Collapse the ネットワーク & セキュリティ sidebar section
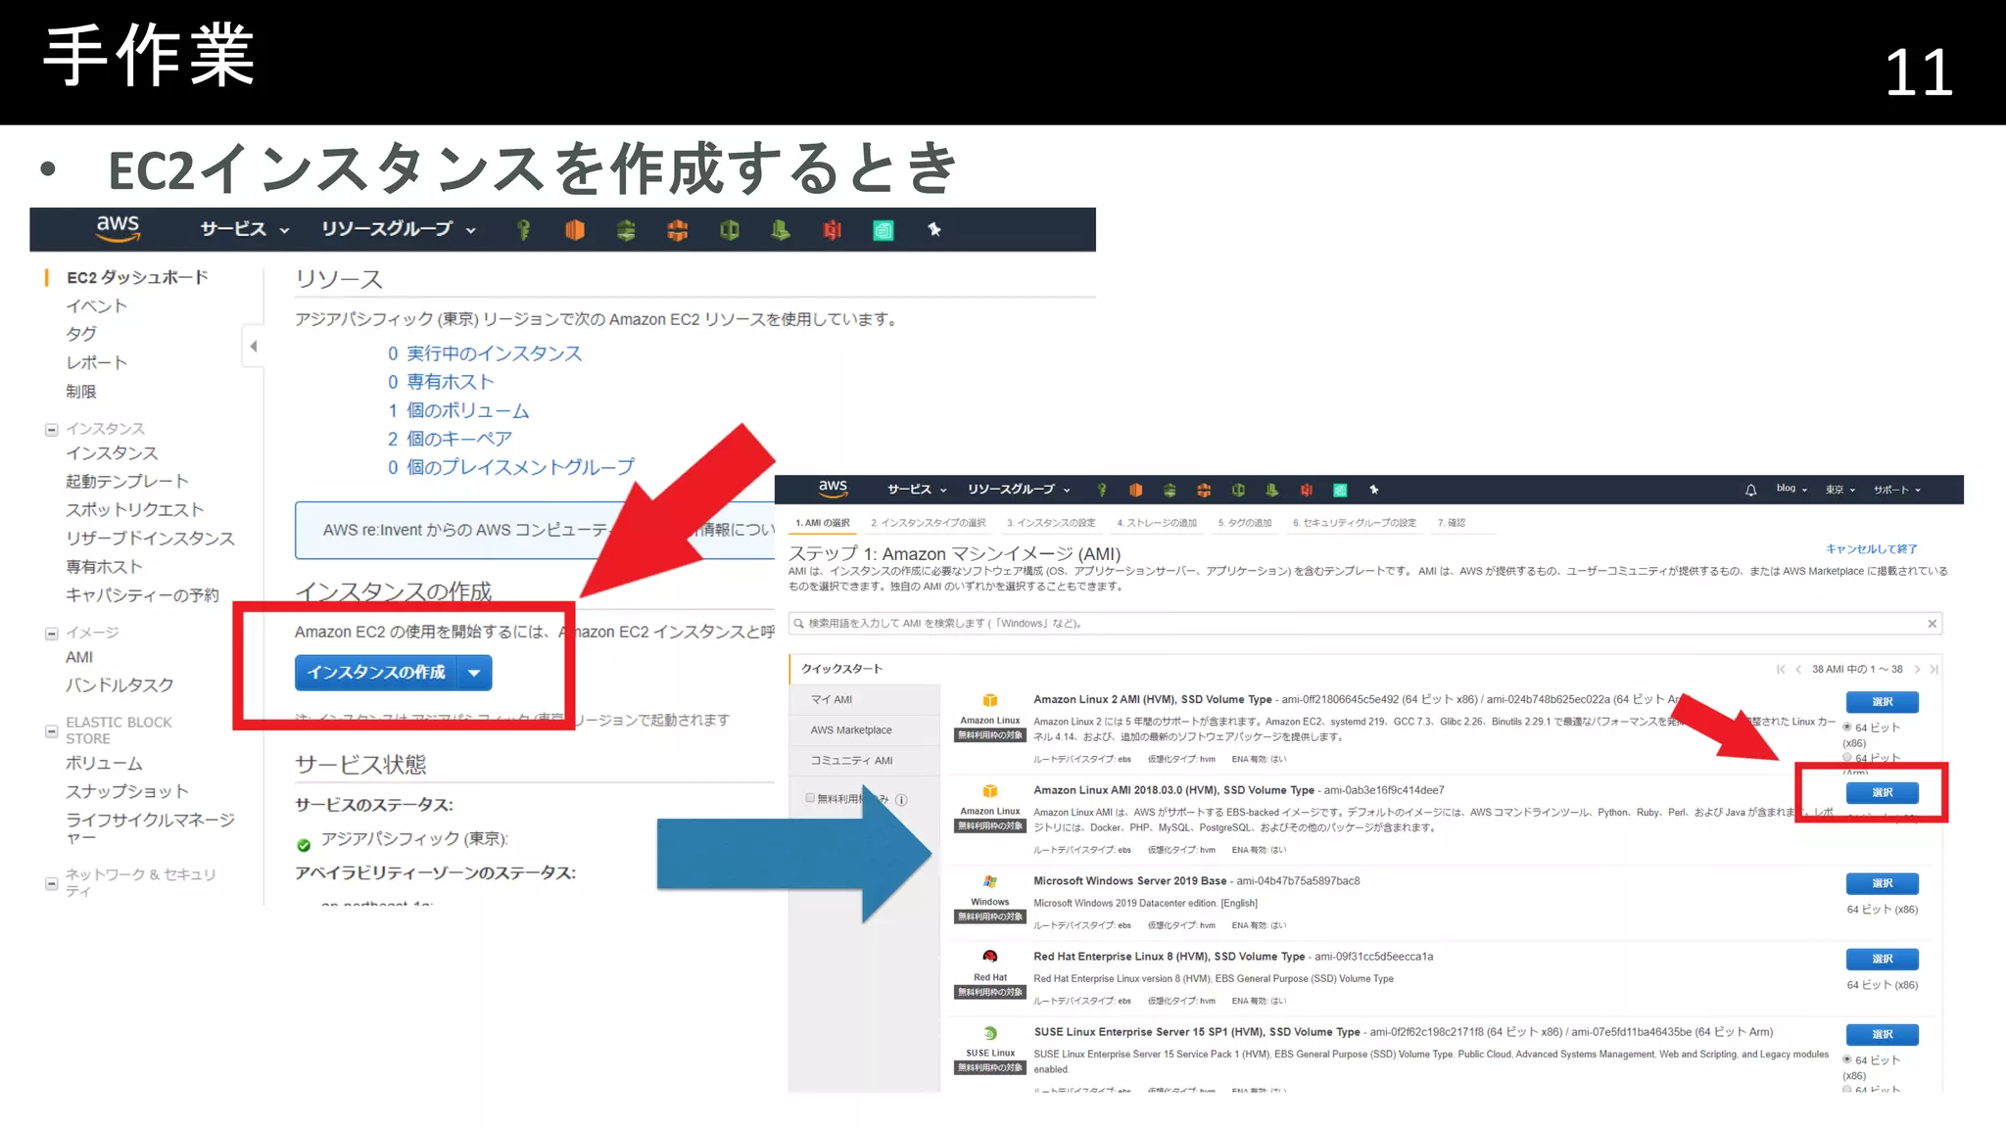The width and height of the screenshot is (2006, 1128). click(51, 883)
